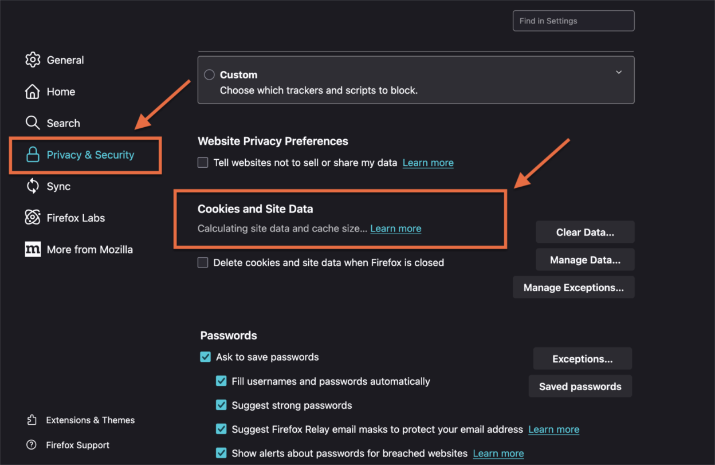Image resolution: width=715 pixels, height=465 pixels.
Task: Click "Calculating site data and cache size..." text
Action: pos(282,228)
